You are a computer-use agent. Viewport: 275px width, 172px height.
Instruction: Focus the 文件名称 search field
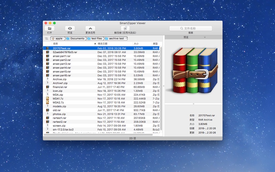click(x=191, y=29)
